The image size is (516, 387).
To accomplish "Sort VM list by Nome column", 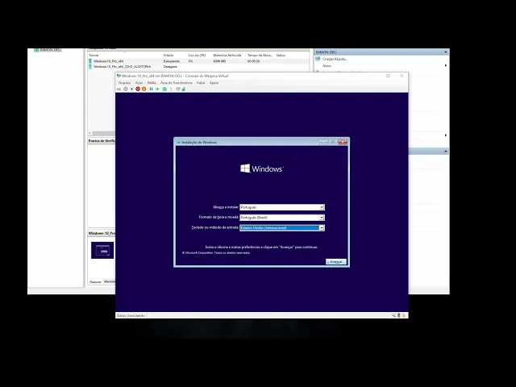I will (94, 56).
